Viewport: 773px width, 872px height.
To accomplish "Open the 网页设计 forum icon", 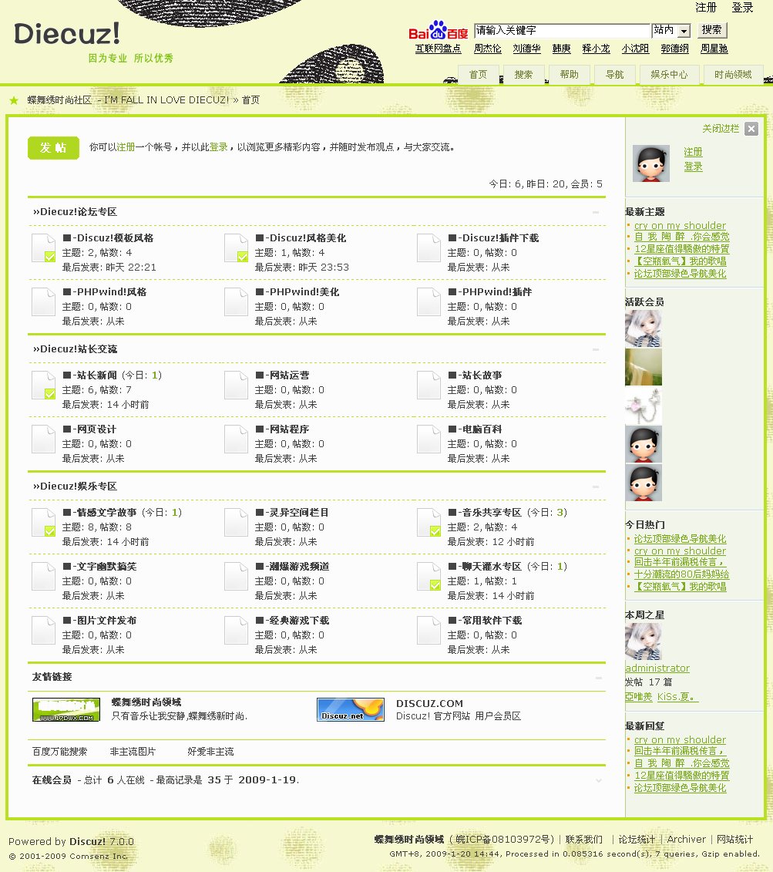I will click(x=43, y=439).
